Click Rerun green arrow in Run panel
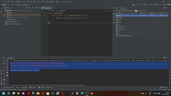 pos(4,61)
